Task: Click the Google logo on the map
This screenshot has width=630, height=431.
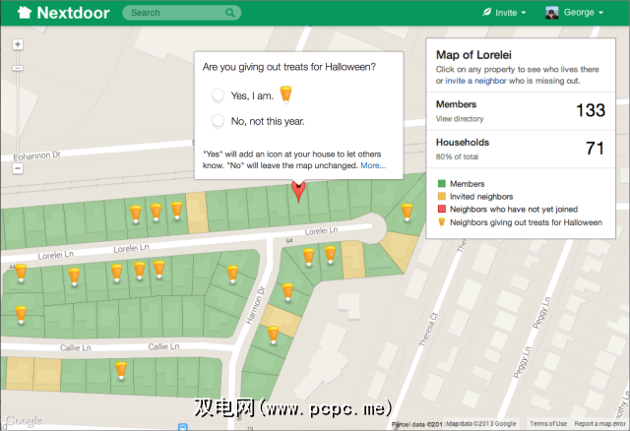Action: click(x=23, y=420)
